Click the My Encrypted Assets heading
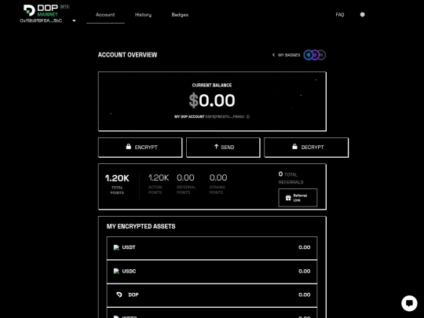424x318 pixels. pos(141,226)
